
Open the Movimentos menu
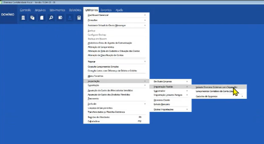coord(57,10)
